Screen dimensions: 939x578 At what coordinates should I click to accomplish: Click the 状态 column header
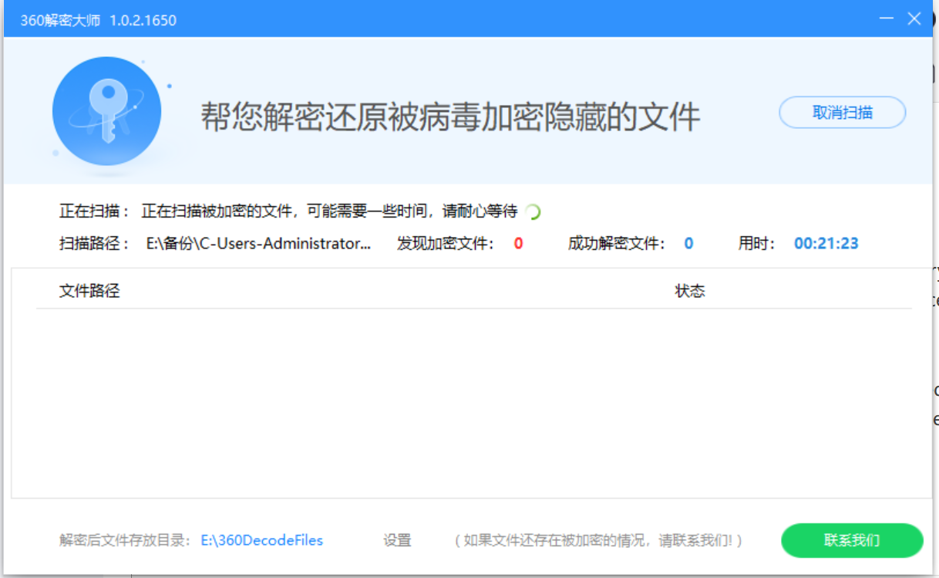(690, 291)
